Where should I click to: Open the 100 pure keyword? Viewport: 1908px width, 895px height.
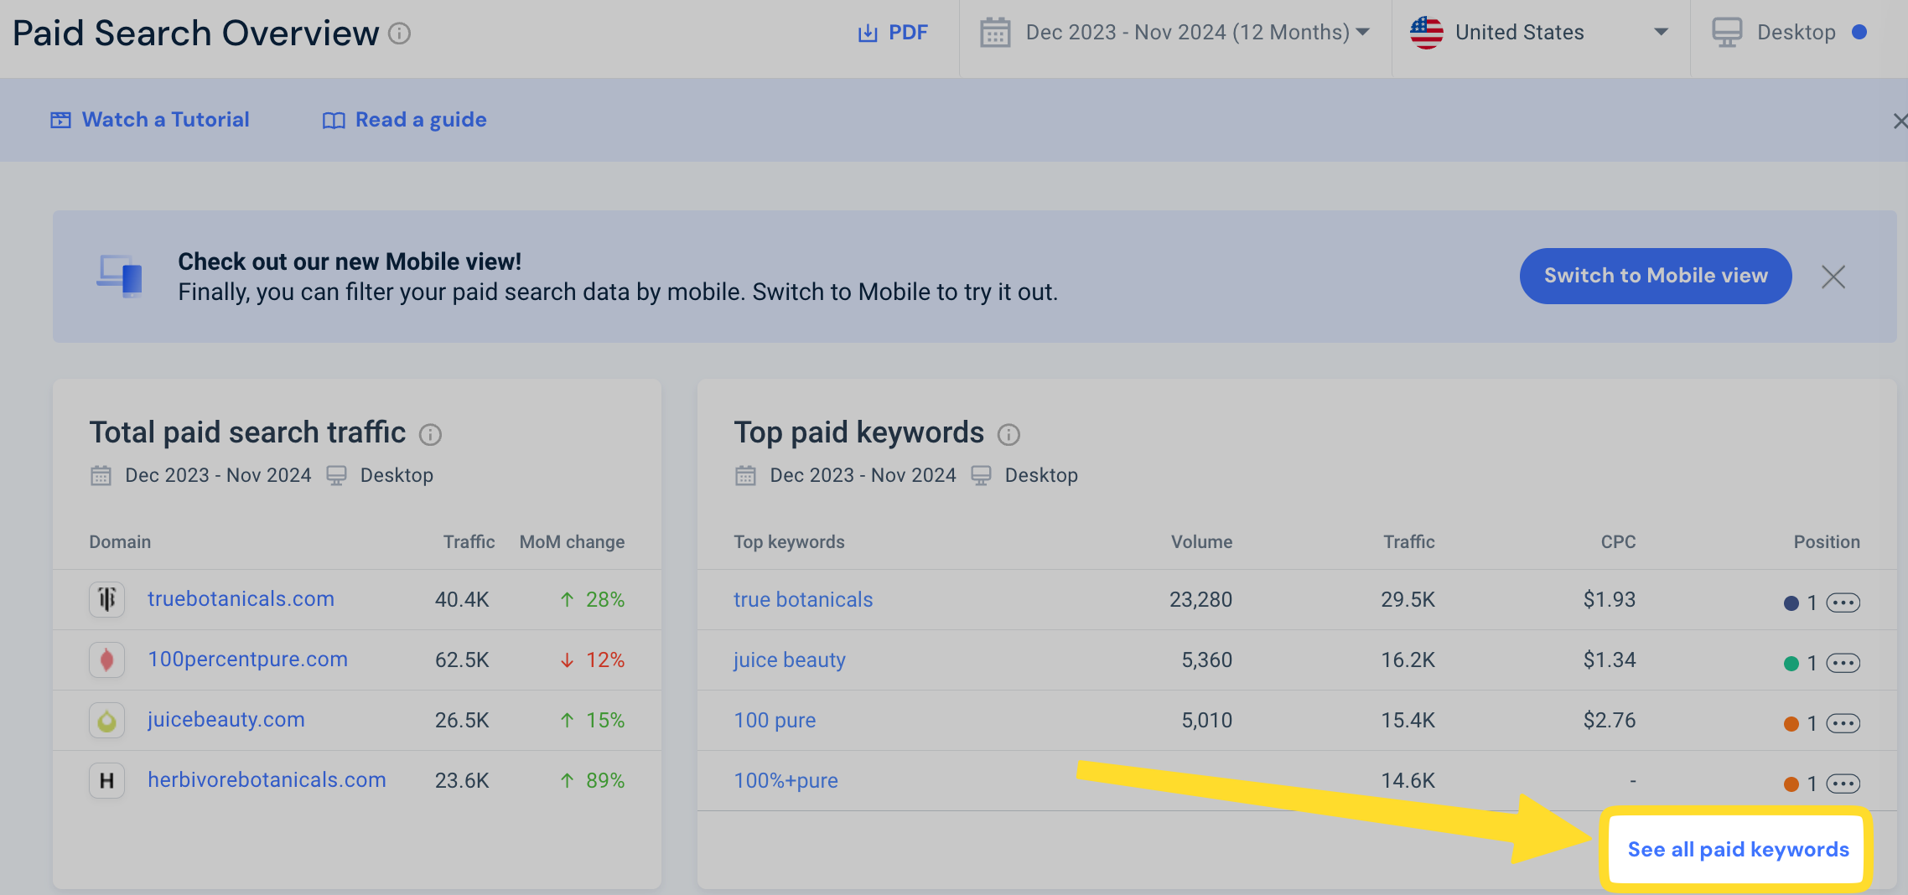[775, 721]
